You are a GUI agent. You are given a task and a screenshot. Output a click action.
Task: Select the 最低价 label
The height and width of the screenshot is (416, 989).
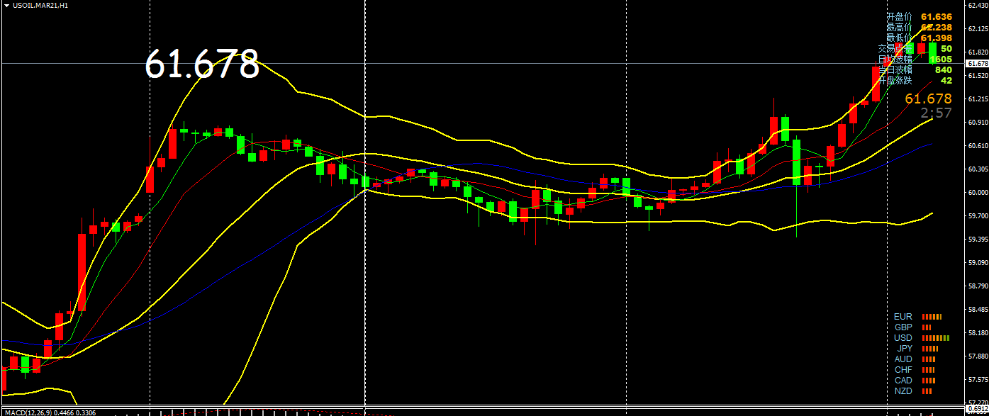899,38
